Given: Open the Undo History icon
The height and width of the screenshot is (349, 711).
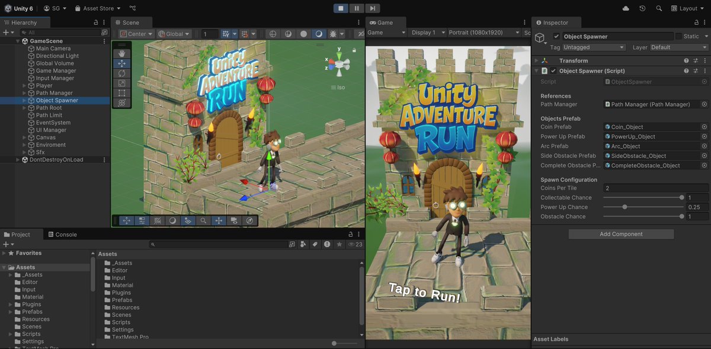Looking at the screenshot, I should coord(643,8).
